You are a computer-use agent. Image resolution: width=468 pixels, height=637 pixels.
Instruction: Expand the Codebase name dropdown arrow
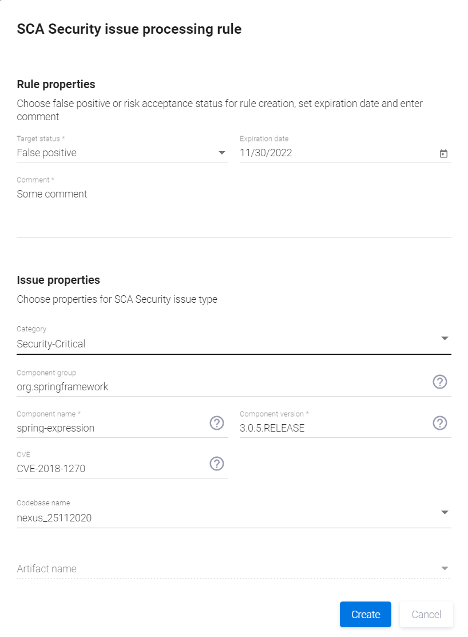point(445,512)
